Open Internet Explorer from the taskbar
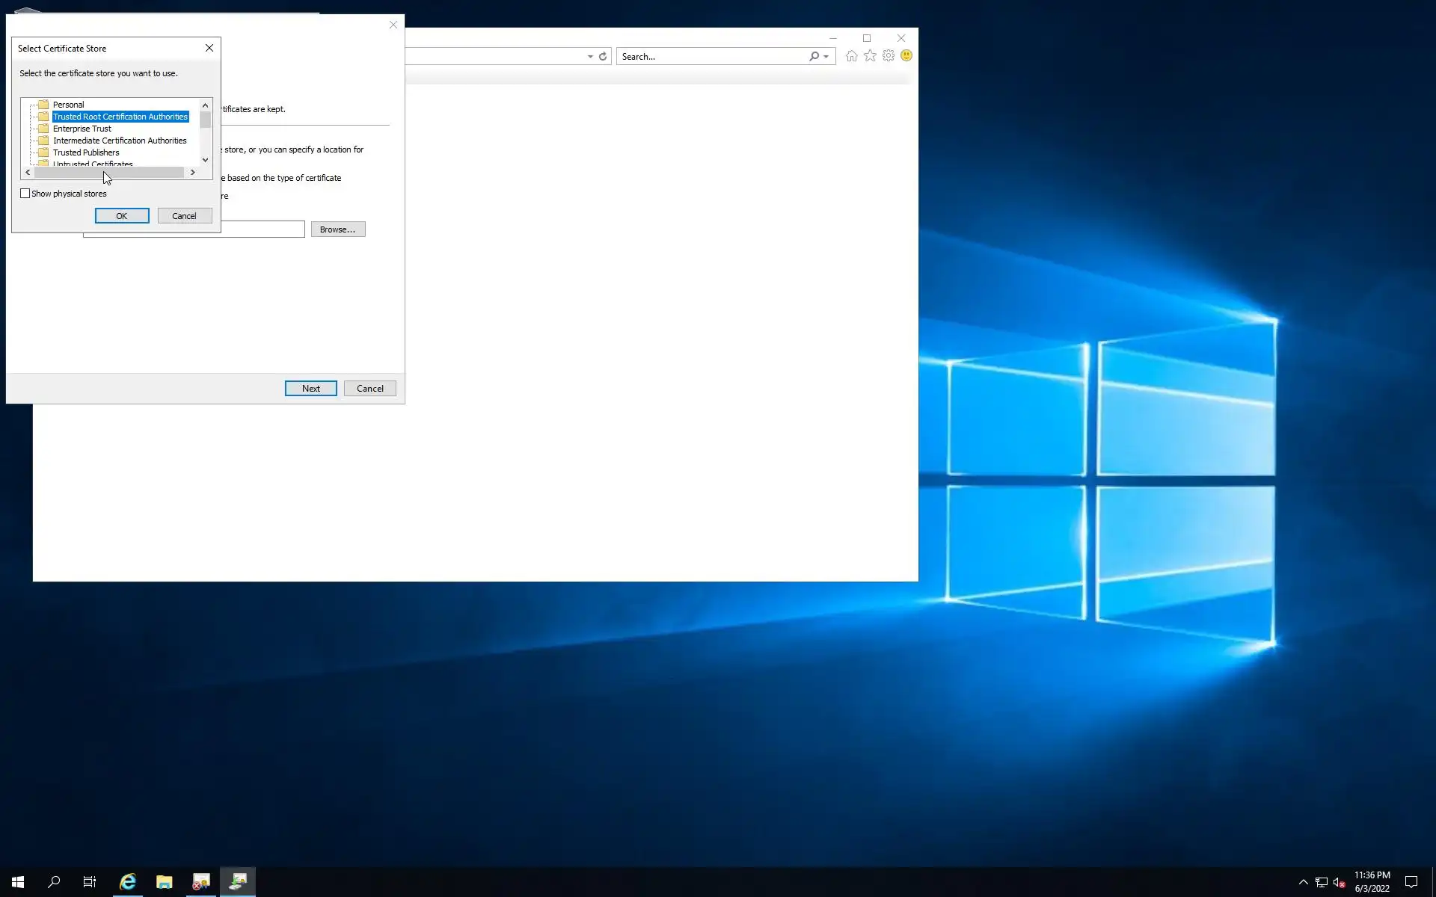The image size is (1436, 897). tap(128, 882)
